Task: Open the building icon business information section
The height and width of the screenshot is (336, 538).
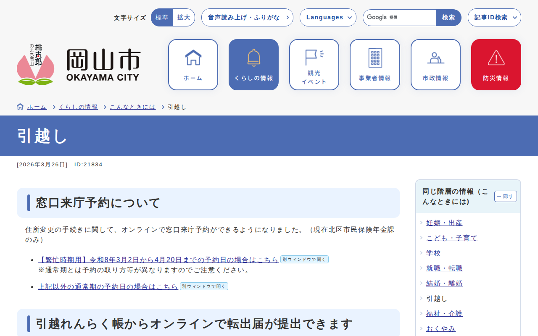Action: (x=375, y=58)
